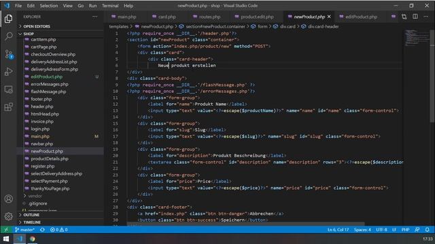Screen dimensions: 435x244
Task: Open the Help menu
Action: (x=128, y=5)
